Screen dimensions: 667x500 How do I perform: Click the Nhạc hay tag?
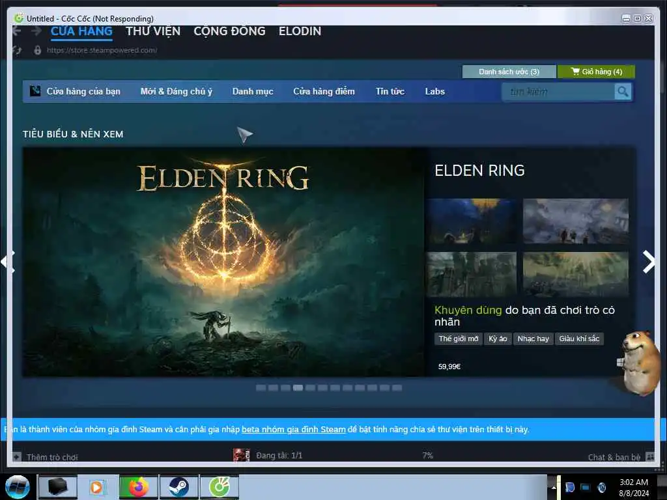(533, 339)
